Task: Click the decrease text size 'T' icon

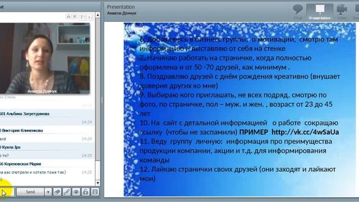Action: [90, 17]
